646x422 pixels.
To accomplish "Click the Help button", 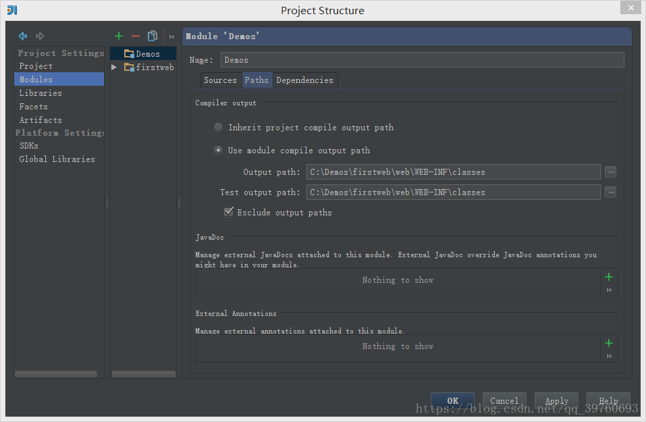I will [x=608, y=400].
